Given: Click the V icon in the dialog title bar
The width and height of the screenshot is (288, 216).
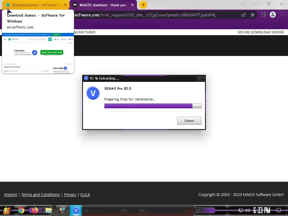Looking at the screenshot, I should tap(86, 78).
